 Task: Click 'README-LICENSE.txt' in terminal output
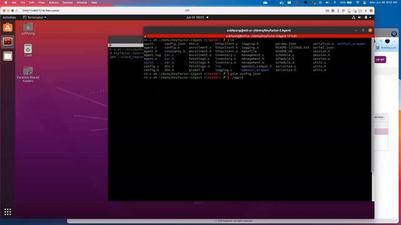coord(292,47)
